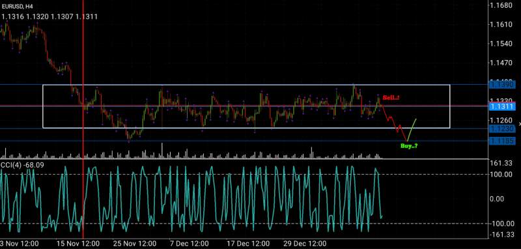The height and width of the screenshot is (249, 521).
Task: Select the 1.1185 price level label
Action: pyautogui.click(x=503, y=141)
